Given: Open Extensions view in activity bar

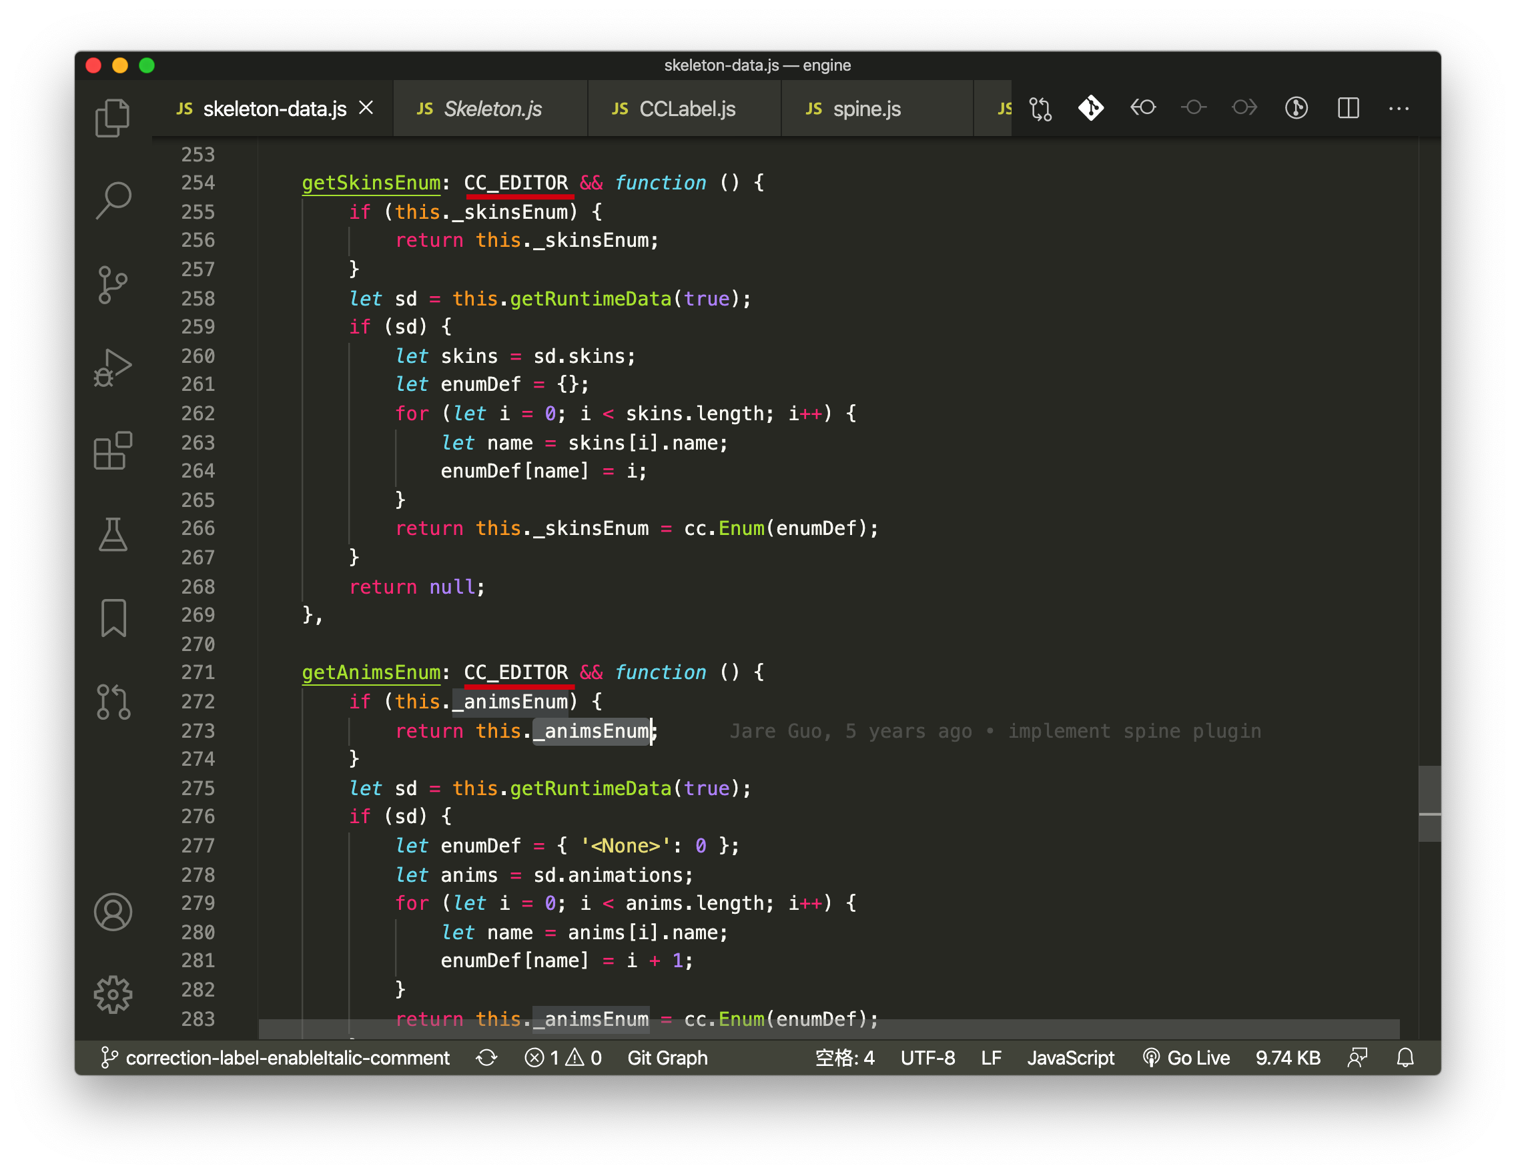Looking at the screenshot, I should point(113,451).
